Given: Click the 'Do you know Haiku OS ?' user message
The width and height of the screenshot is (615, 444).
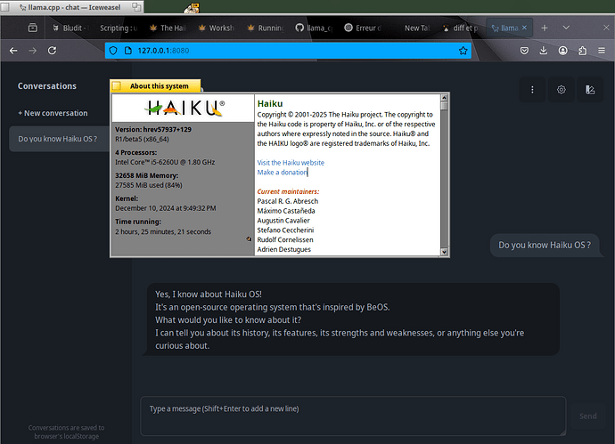Looking at the screenshot, I should coord(545,245).
